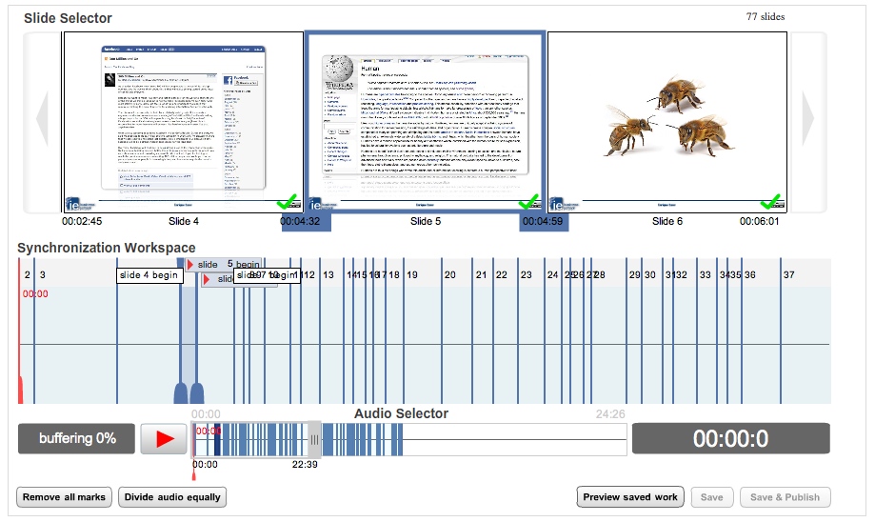Open Preview saved work

630,497
